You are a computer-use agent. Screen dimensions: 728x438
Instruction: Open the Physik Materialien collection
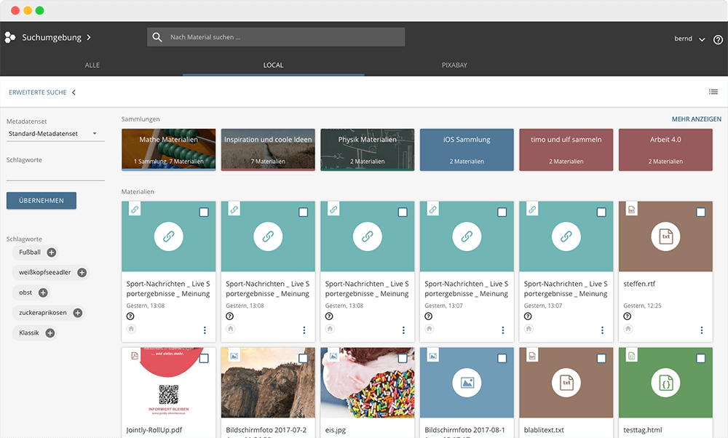point(368,150)
